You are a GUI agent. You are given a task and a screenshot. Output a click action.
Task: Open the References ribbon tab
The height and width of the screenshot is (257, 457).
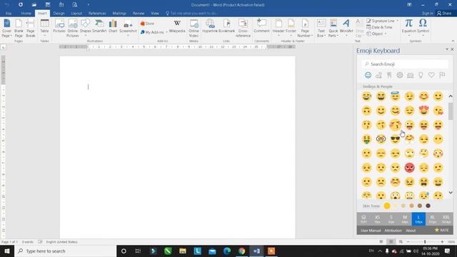pyautogui.click(x=97, y=14)
